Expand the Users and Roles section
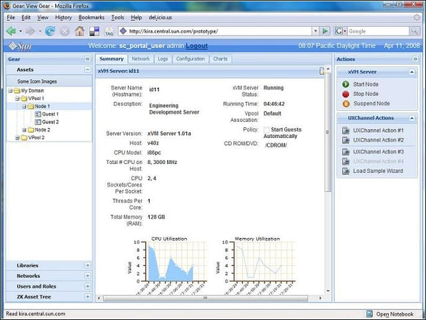The image size is (426, 320). (x=87, y=286)
